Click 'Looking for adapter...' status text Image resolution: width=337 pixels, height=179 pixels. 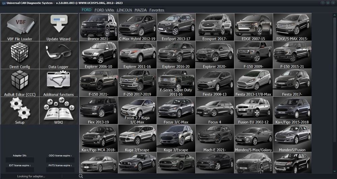(31, 176)
